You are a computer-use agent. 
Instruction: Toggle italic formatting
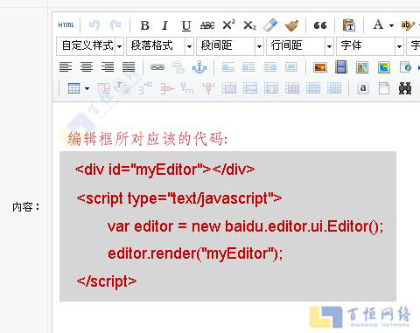click(164, 25)
